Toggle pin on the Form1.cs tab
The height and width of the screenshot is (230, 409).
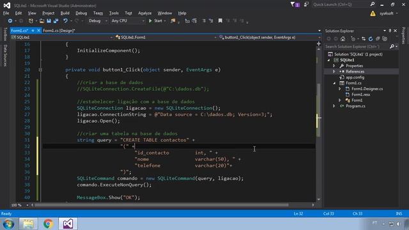(x=33, y=31)
